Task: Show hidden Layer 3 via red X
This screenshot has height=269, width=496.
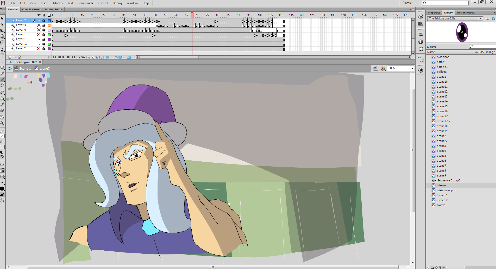Action: point(39,25)
